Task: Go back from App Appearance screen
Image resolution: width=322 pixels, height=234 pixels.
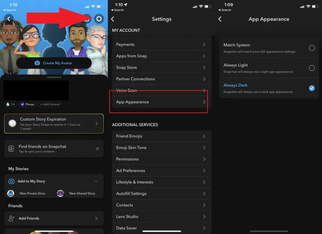Action: [x=220, y=19]
